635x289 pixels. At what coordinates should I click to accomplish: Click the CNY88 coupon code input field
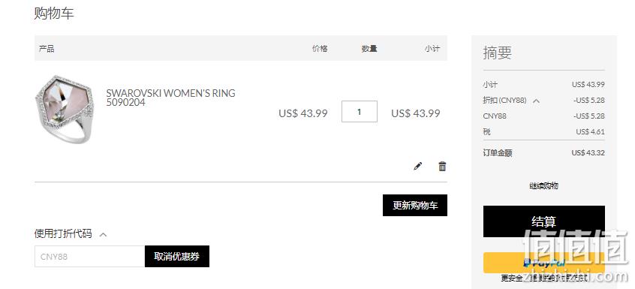point(89,256)
